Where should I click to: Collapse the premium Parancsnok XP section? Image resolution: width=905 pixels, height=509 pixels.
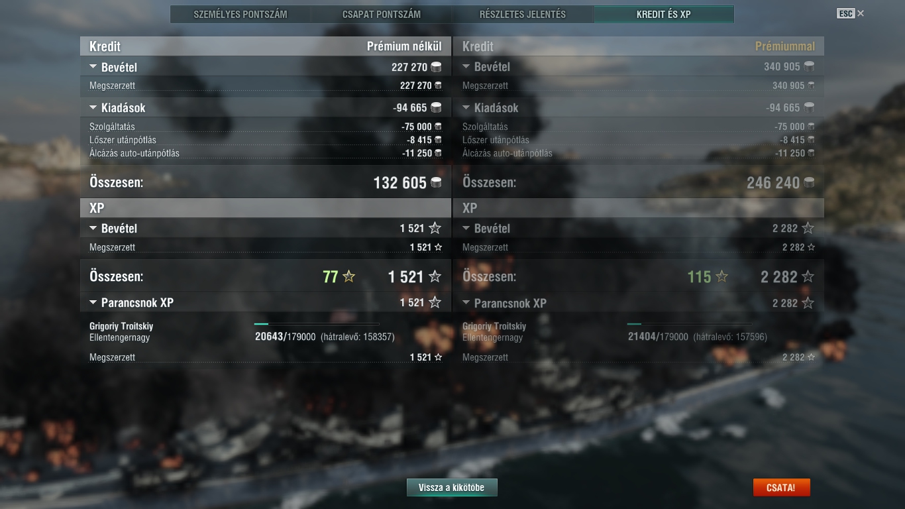coord(466,303)
